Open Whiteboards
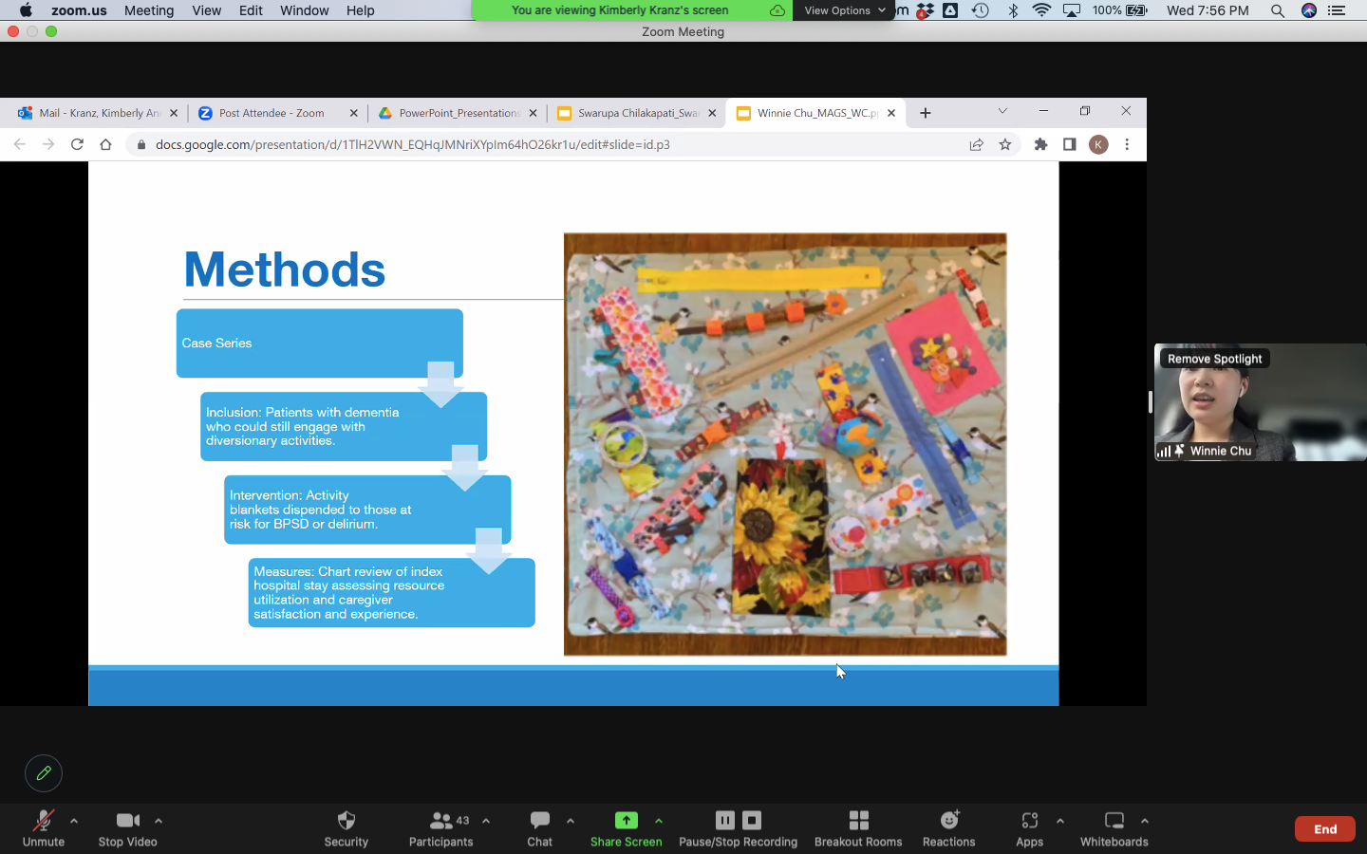1367x854 pixels. (x=1114, y=828)
